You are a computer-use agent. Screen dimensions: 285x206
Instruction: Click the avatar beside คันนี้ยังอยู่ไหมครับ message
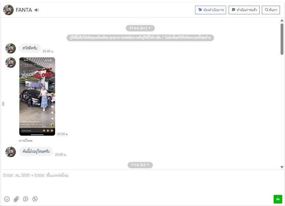tap(10, 152)
